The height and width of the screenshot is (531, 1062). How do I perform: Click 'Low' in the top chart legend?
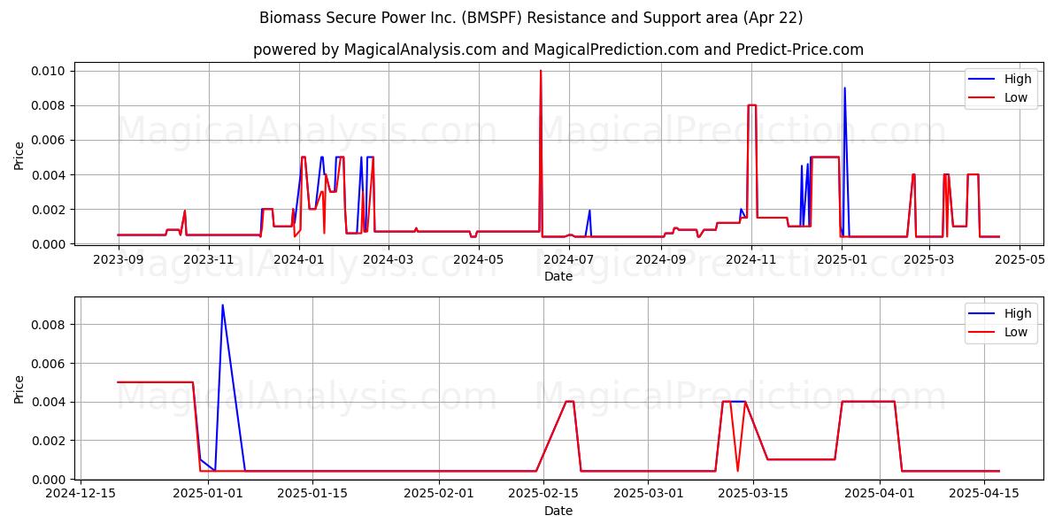point(1016,98)
